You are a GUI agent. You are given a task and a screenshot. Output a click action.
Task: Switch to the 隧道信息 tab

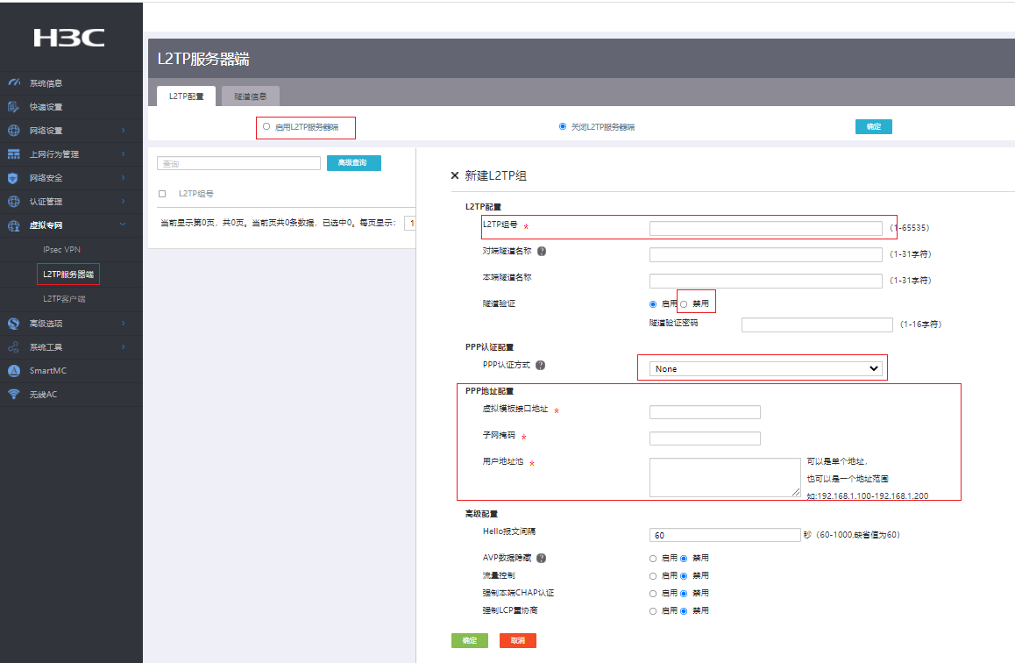[251, 96]
